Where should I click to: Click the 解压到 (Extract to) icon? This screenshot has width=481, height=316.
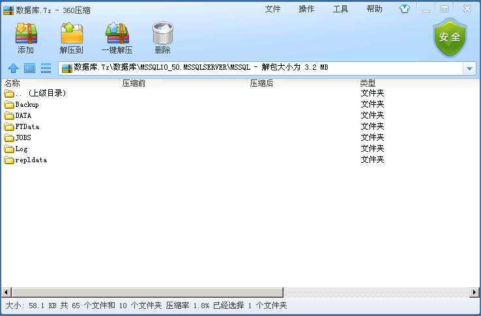pos(72,33)
